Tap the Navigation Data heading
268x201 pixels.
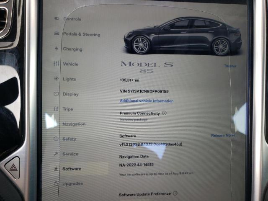134,156
